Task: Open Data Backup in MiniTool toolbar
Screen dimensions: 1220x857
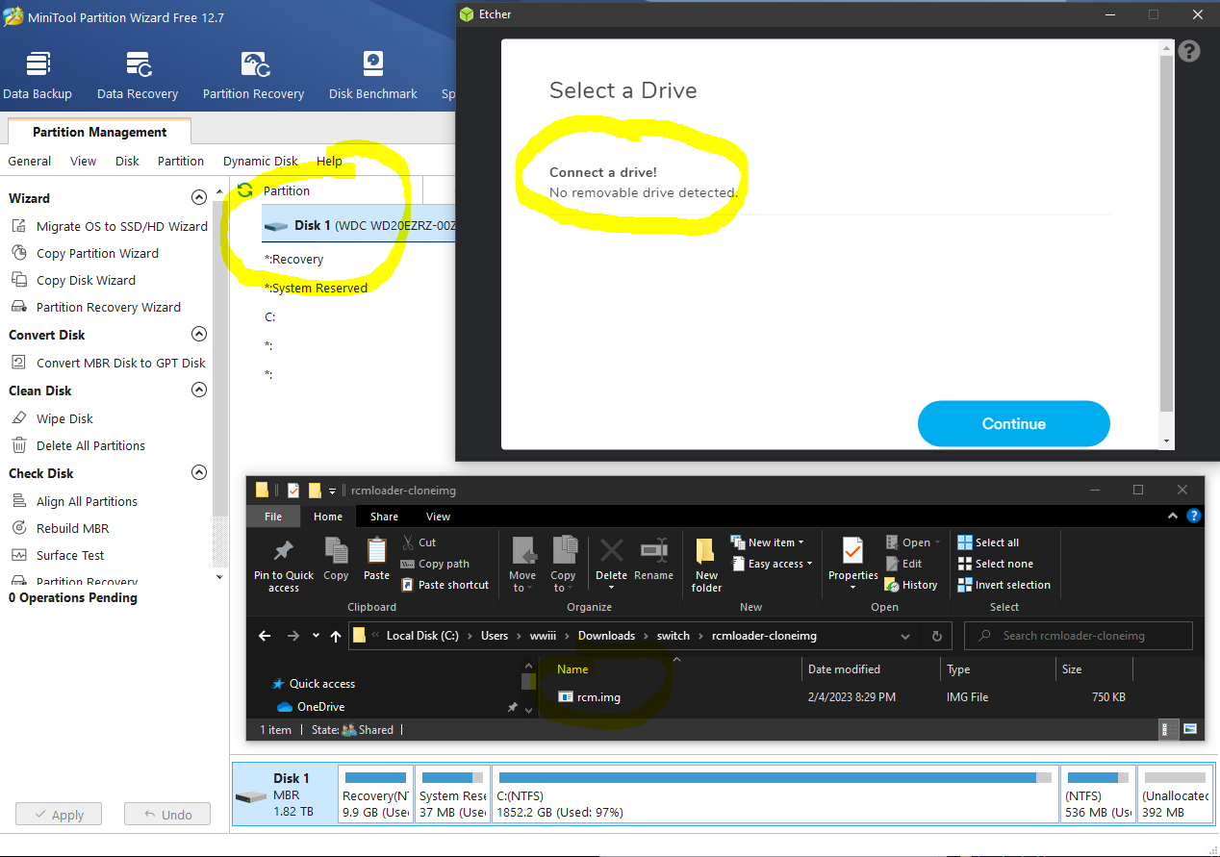Action: [38, 75]
